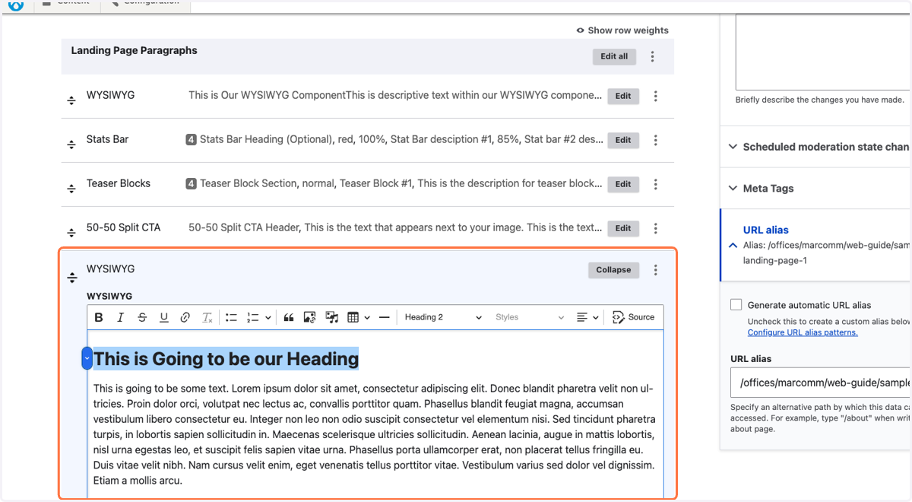
Task: Edit the 50-50 Split CTA paragraph
Action: [x=623, y=228]
